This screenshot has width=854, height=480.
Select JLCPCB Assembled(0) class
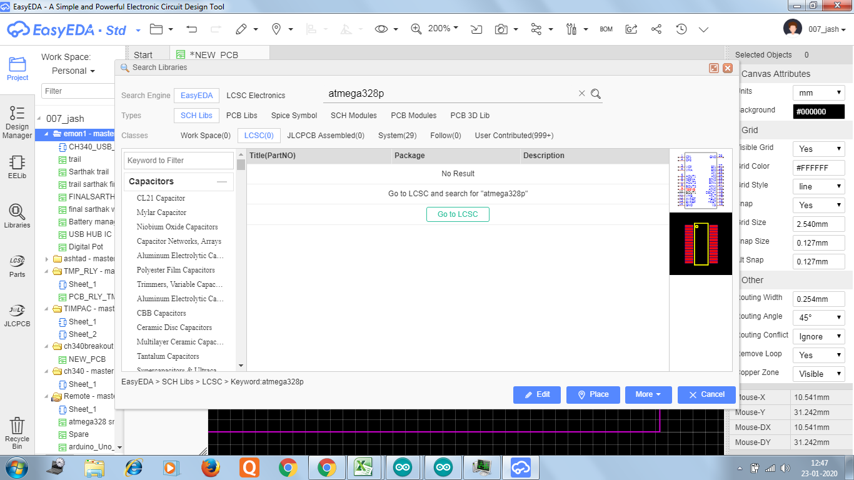[x=326, y=136]
